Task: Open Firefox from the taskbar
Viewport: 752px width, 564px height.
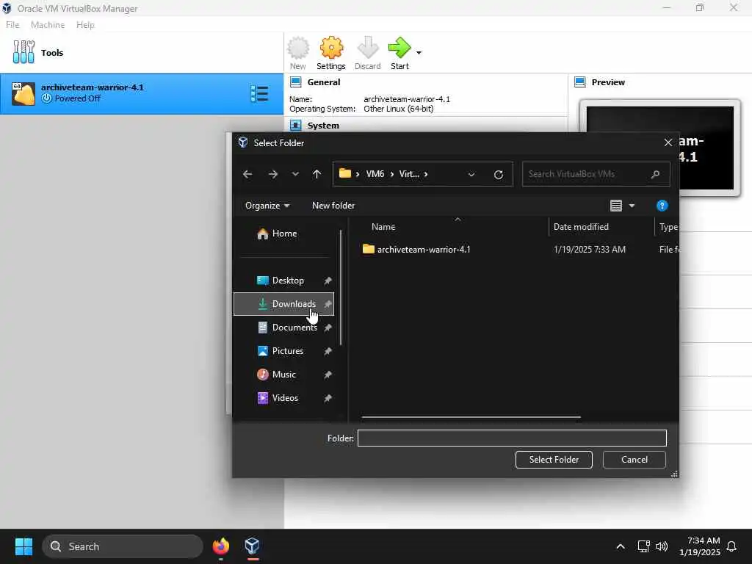Action: pos(220,546)
